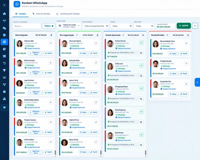The height and width of the screenshot is (160, 200).
Task: Open the hamburger menu at sidebar top
Action: coord(4,5)
